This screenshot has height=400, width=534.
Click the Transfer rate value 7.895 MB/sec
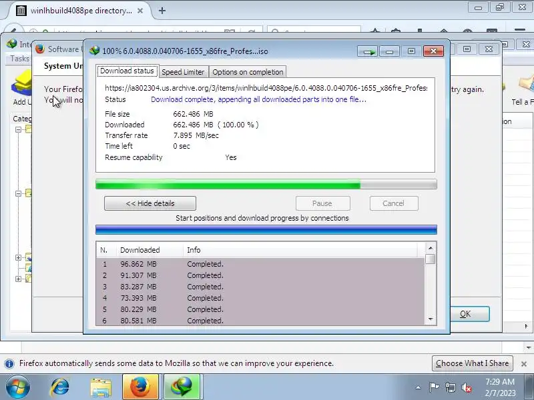(196, 135)
